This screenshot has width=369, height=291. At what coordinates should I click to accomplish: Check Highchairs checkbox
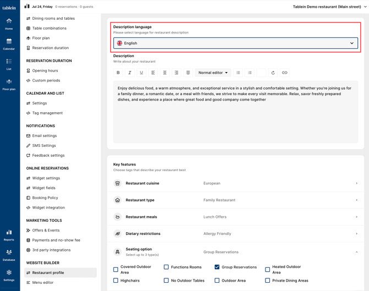[x=116, y=281]
